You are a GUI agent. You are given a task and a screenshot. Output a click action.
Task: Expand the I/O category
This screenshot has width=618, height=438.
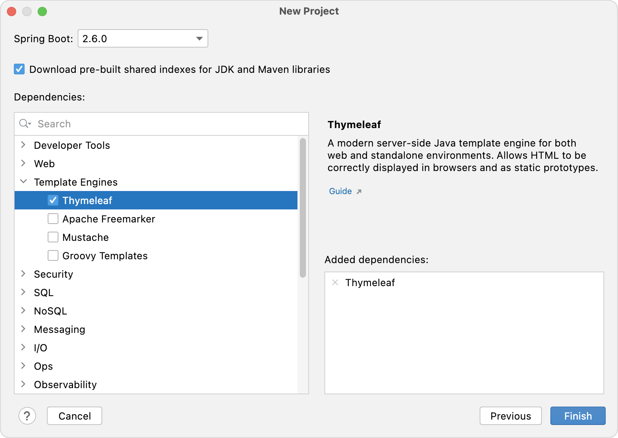point(23,347)
